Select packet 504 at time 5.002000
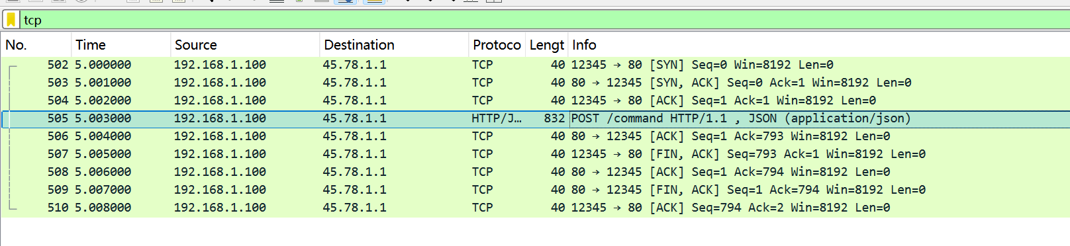This screenshot has width=1070, height=246. coord(535,101)
